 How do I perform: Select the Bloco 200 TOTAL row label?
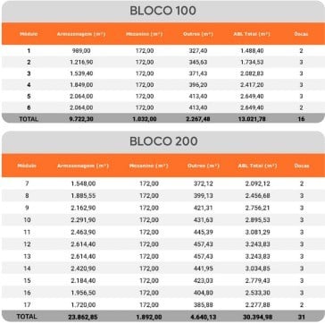tap(27, 317)
